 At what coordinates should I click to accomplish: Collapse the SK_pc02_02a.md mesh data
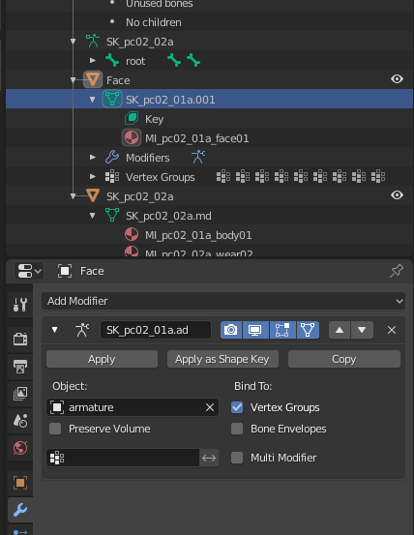(93, 216)
